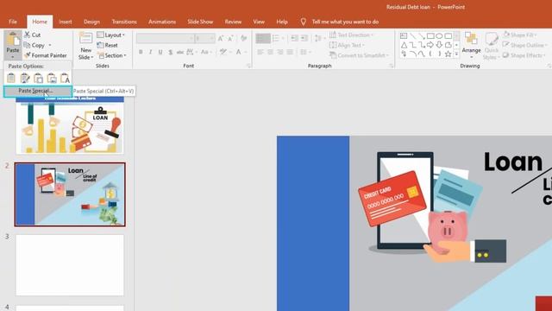Click the Tell me what you want field
This screenshot has height=311, width=552.
pyautogui.click(x=345, y=22)
